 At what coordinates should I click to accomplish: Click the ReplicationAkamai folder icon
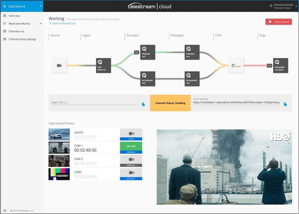pyautogui.click(x=5, y=24)
